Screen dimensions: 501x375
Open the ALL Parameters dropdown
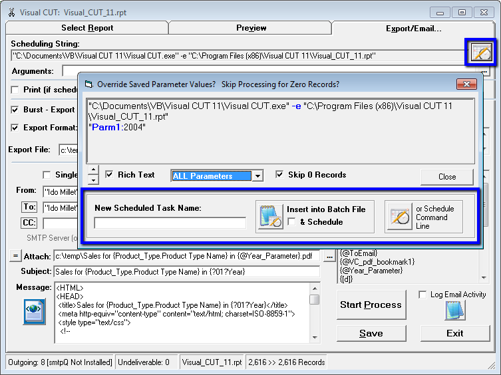click(257, 176)
